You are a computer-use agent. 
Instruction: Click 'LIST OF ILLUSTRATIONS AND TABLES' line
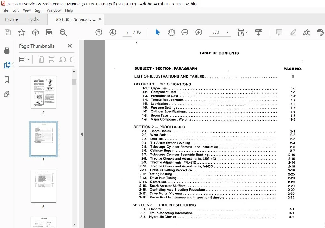coord(169,77)
